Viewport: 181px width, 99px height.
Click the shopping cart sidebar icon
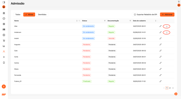(x=4, y=41)
